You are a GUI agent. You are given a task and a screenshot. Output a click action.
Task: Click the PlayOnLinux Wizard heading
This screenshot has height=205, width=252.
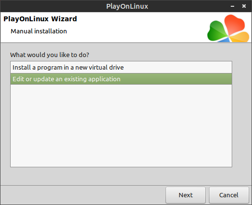click(x=40, y=19)
